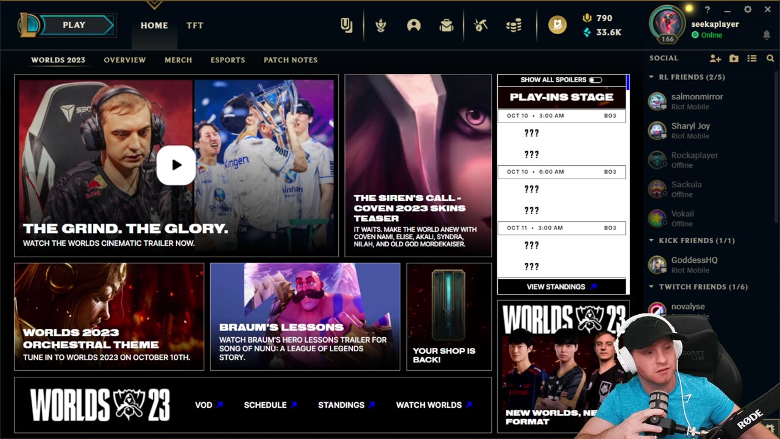Click the Add Friend icon in Social
Image resolution: width=780 pixels, height=439 pixels.
click(715, 59)
